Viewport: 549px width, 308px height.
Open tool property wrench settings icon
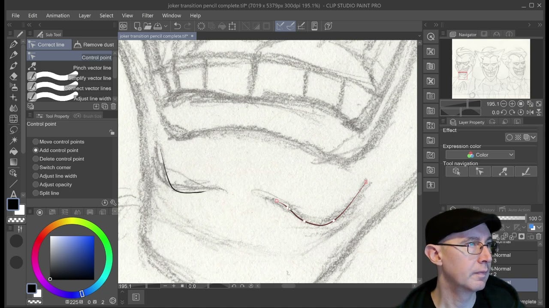tap(113, 202)
